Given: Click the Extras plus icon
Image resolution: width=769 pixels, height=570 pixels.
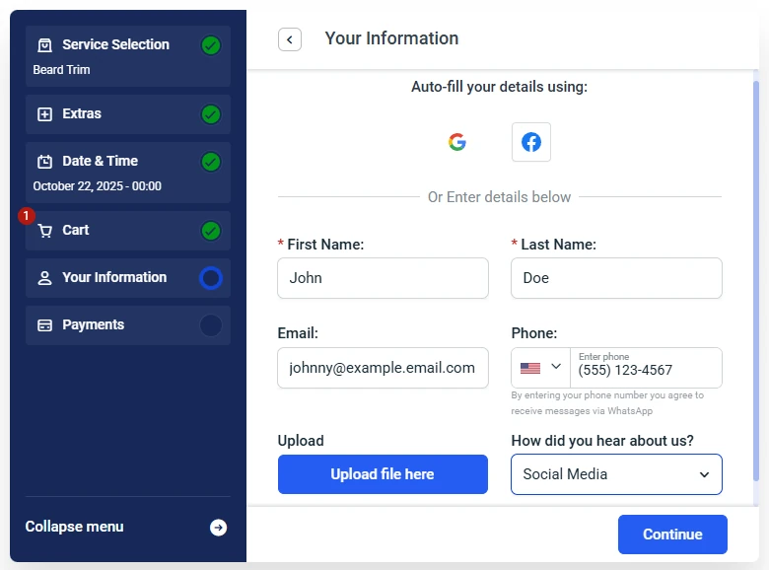Looking at the screenshot, I should (44, 114).
